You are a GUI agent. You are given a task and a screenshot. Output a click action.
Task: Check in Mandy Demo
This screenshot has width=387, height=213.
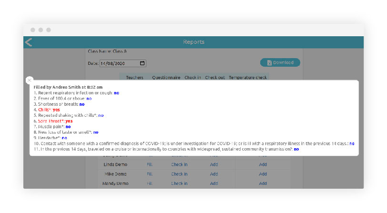pos(179,183)
